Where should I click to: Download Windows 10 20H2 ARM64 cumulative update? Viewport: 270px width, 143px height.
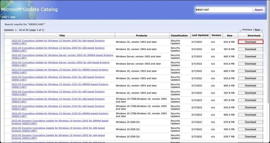pyautogui.click(x=251, y=71)
